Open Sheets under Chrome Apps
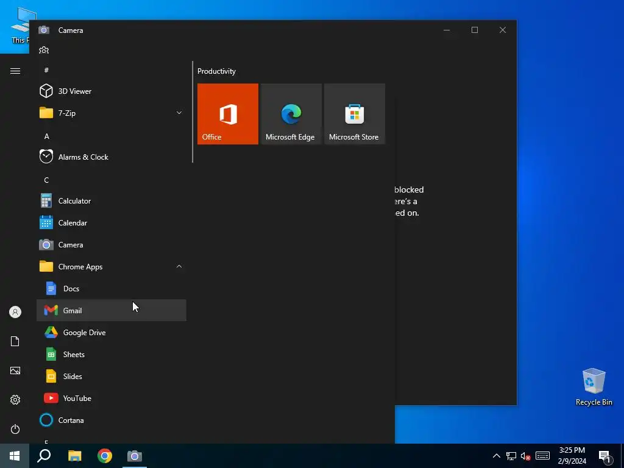Screen dimensions: 624x468 112,354
